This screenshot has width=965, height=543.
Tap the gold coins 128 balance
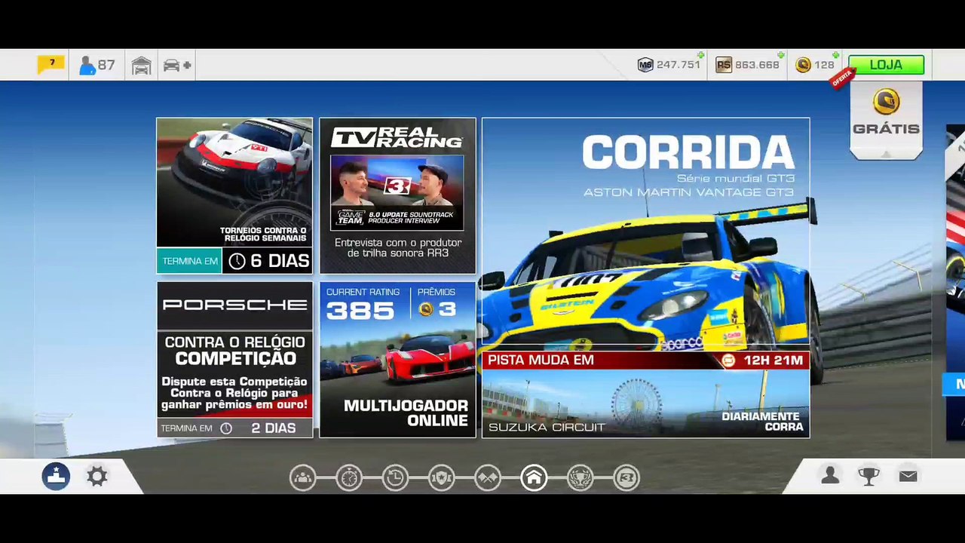815,65
